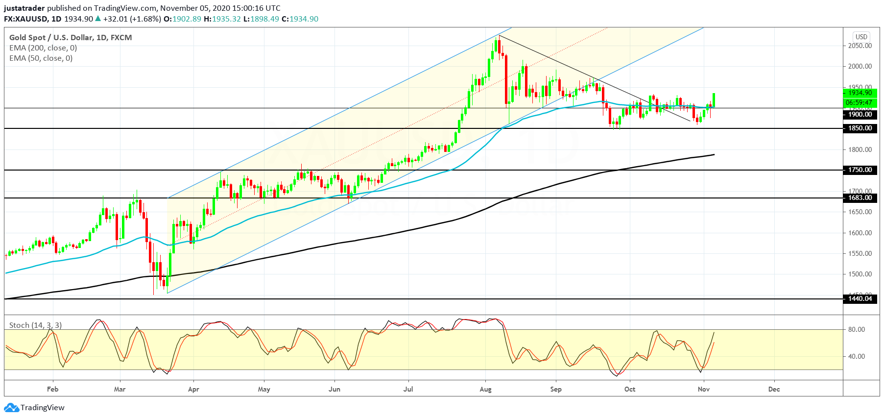Select the EMA (200, close, 0) indicator legend
Viewport: 884px width, 419px height.
pyautogui.click(x=43, y=48)
